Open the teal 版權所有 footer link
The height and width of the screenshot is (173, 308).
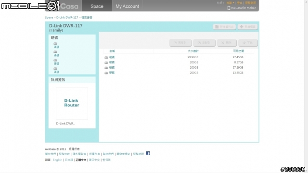94,154
